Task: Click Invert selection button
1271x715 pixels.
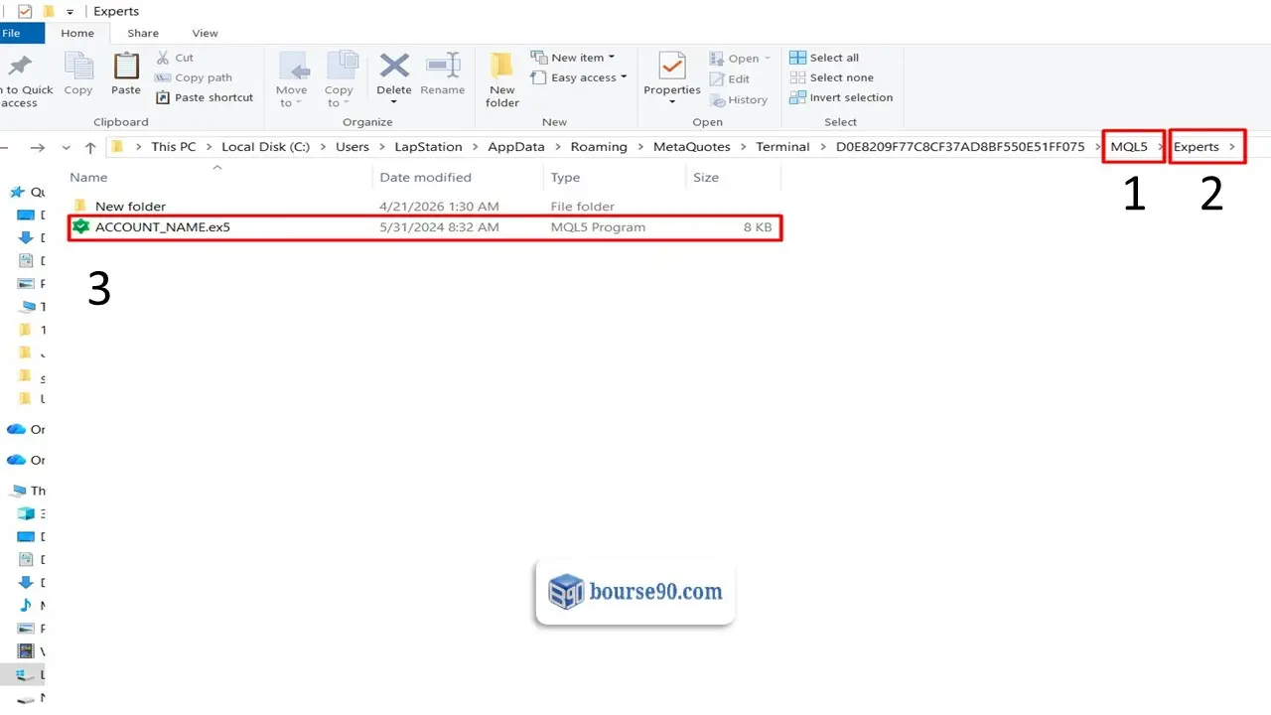Action: click(841, 97)
